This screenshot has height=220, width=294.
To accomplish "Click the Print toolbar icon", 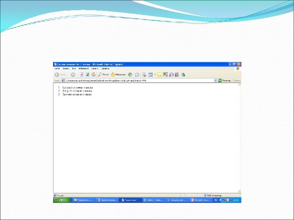I will 144,75.
